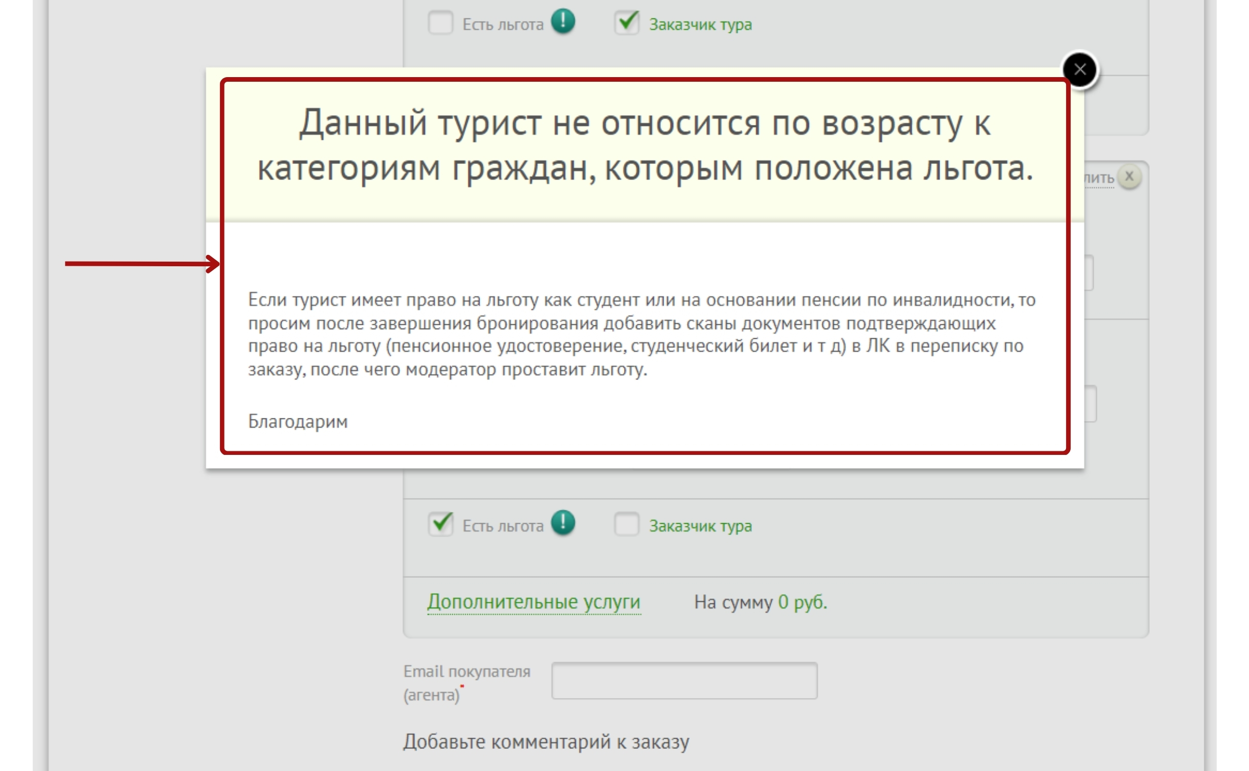1249x771 pixels.
Task: Click the partially hidden 'Удалить' link
Action: coord(1099,178)
